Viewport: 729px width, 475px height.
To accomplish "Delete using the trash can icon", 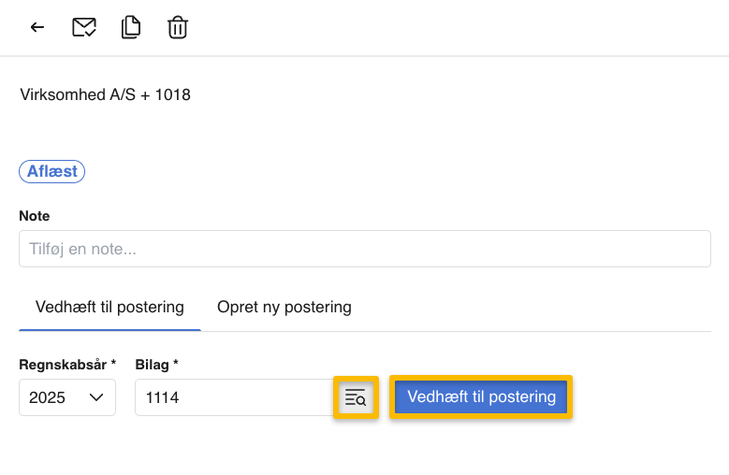I will tap(178, 28).
